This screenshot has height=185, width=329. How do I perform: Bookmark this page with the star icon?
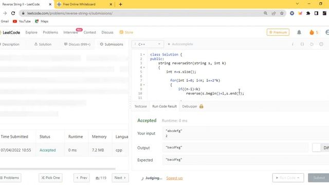point(282,13)
